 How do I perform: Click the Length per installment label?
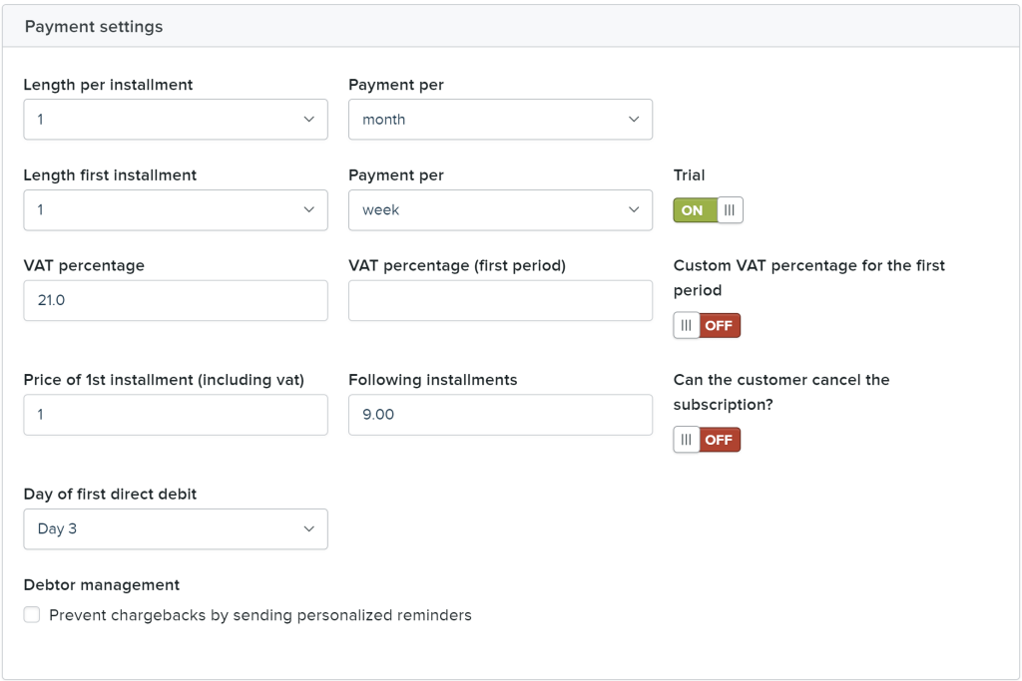click(x=108, y=85)
